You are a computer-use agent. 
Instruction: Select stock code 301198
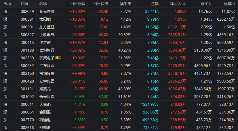click(27, 50)
